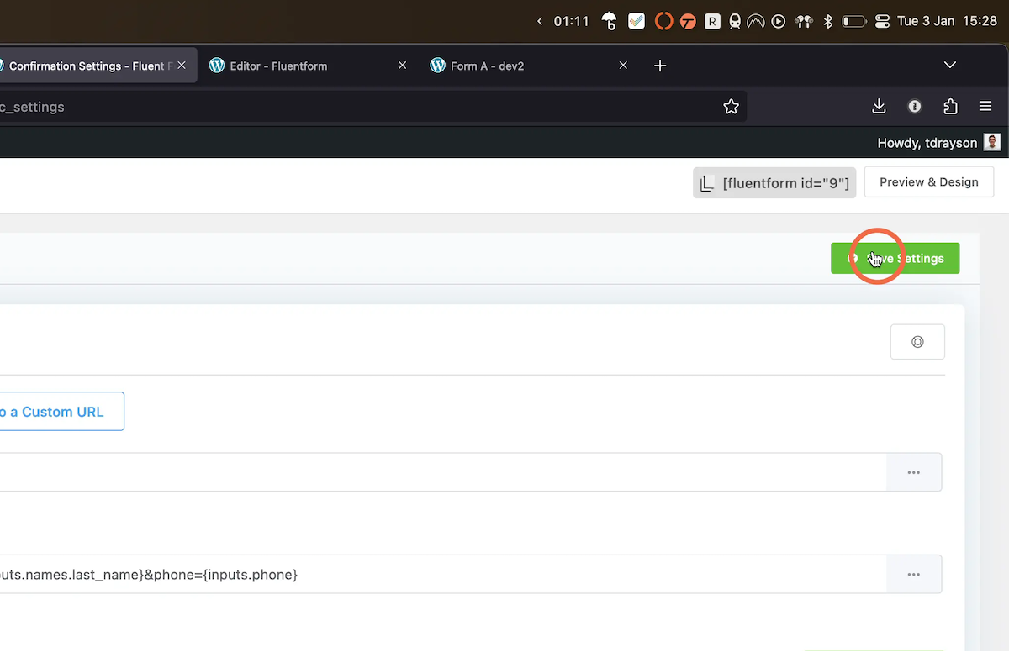This screenshot has height=652, width=1009.
Task: Click the downloads icon in browser toolbar
Action: point(879,107)
